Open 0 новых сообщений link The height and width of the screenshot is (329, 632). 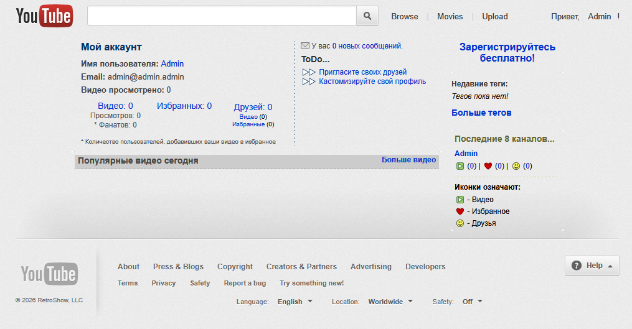click(366, 46)
